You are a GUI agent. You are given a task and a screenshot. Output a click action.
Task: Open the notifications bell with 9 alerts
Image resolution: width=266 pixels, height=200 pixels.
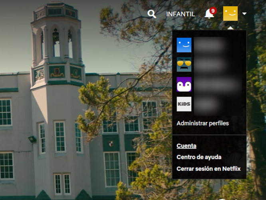[x=210, y=13]
